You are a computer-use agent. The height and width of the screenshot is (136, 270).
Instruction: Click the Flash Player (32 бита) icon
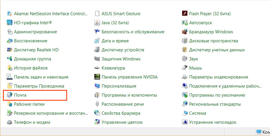click(x=184, y=13)
